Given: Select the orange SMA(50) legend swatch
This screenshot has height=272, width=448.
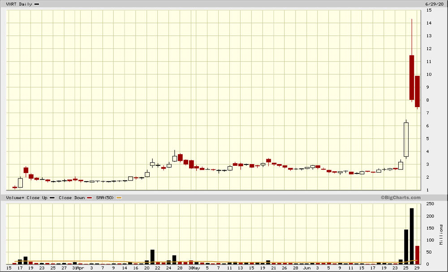Looking at the screenshot, I should (119, 198).
